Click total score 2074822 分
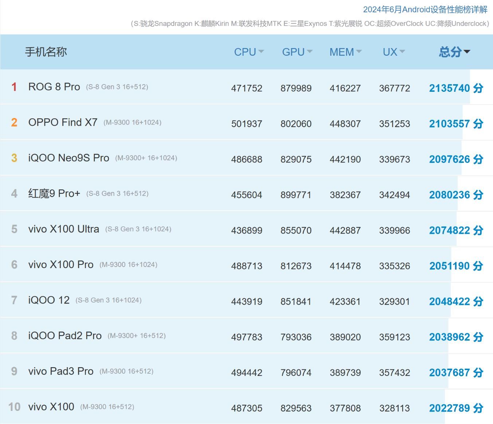Viewport: 493px width, 424px height. pyautogui.click(x=456, y=230)
